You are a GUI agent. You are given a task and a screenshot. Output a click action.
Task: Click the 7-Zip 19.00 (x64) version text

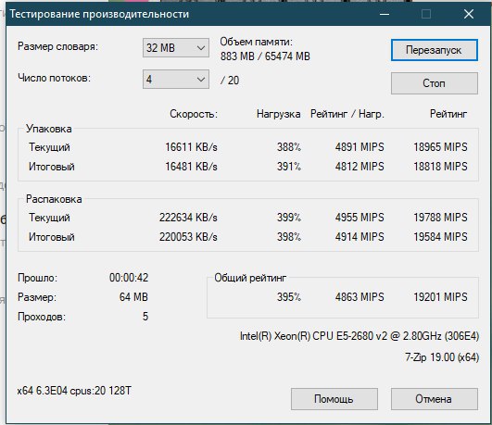pyautogui.click(x=442, y=357)
